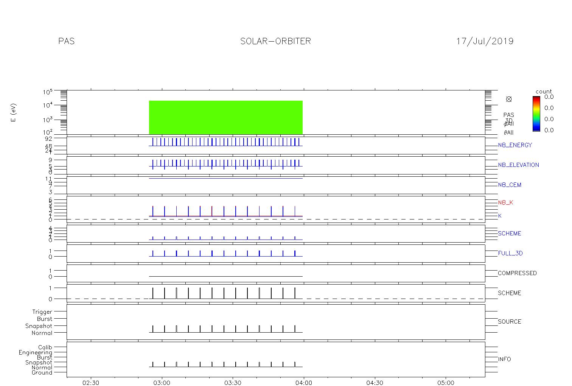Select the COMPRESSED panel label
Image resolution: width=572 pixels, height=386 pixels.
pyautogui.click(x=517, y=273)
